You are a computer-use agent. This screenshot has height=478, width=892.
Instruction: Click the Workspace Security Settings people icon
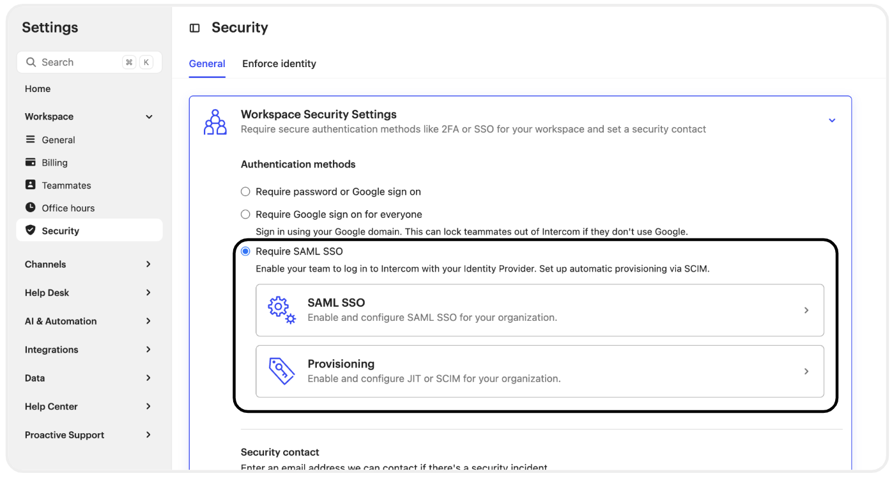pyautogui.click(x=215, y=122)
